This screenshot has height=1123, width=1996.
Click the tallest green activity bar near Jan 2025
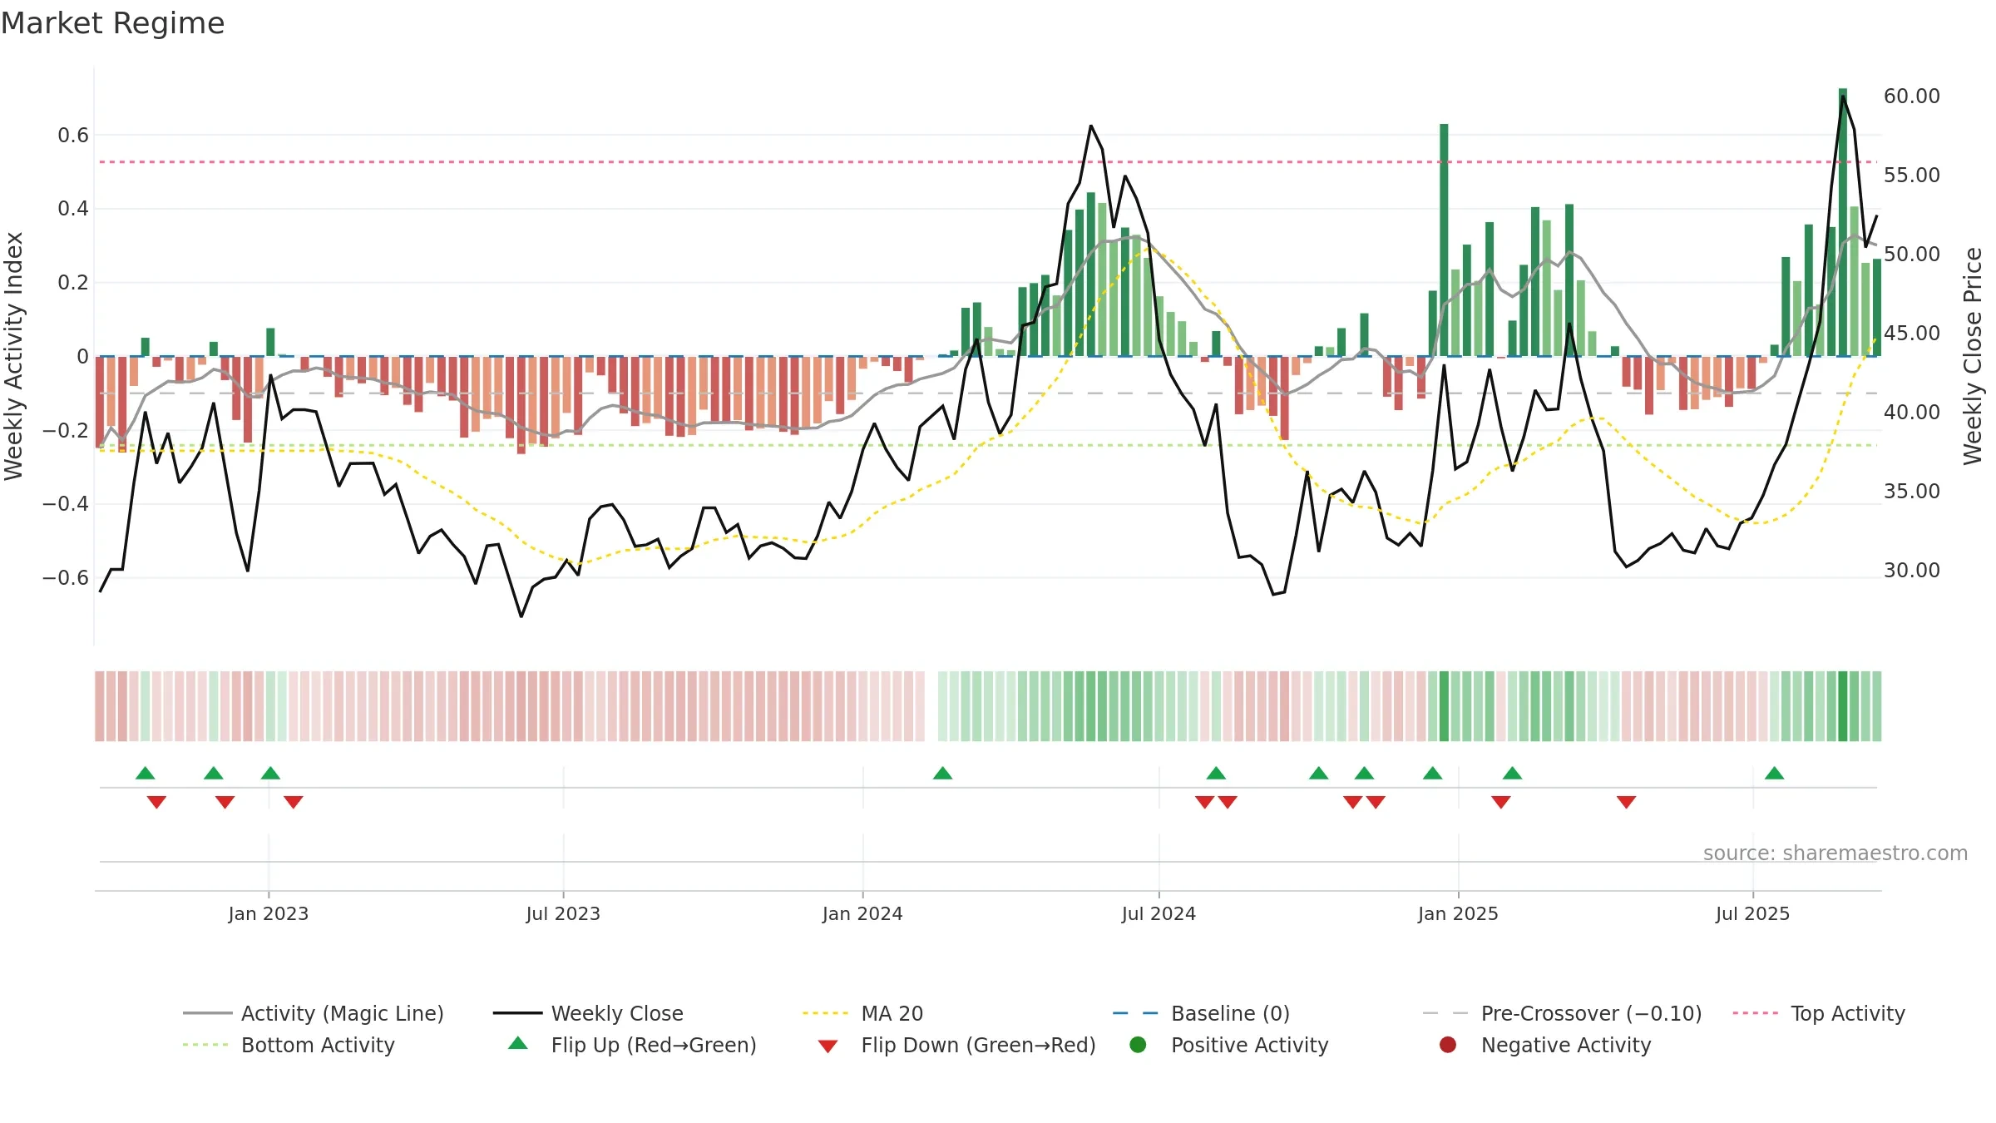coord(1444,240)
